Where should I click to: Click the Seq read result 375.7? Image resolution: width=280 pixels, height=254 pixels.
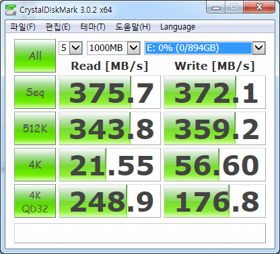coord(110,92)
